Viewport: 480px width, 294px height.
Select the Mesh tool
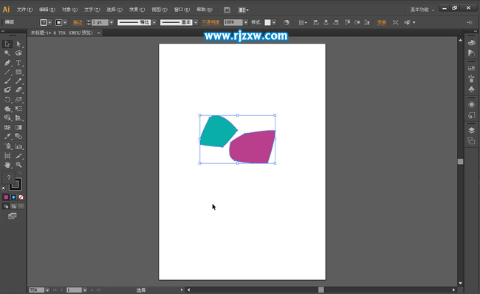[7, 127]
